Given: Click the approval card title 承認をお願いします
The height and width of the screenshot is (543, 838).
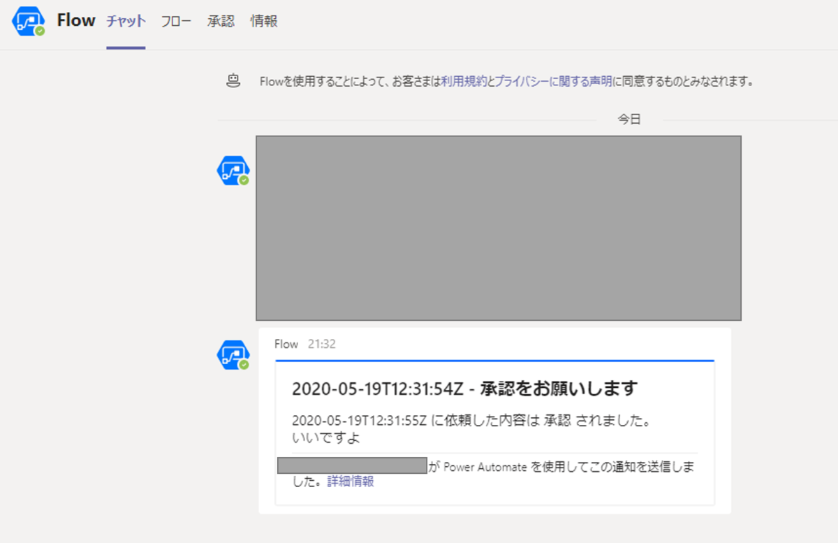Looking at the screenshot, I should [464, 388].
